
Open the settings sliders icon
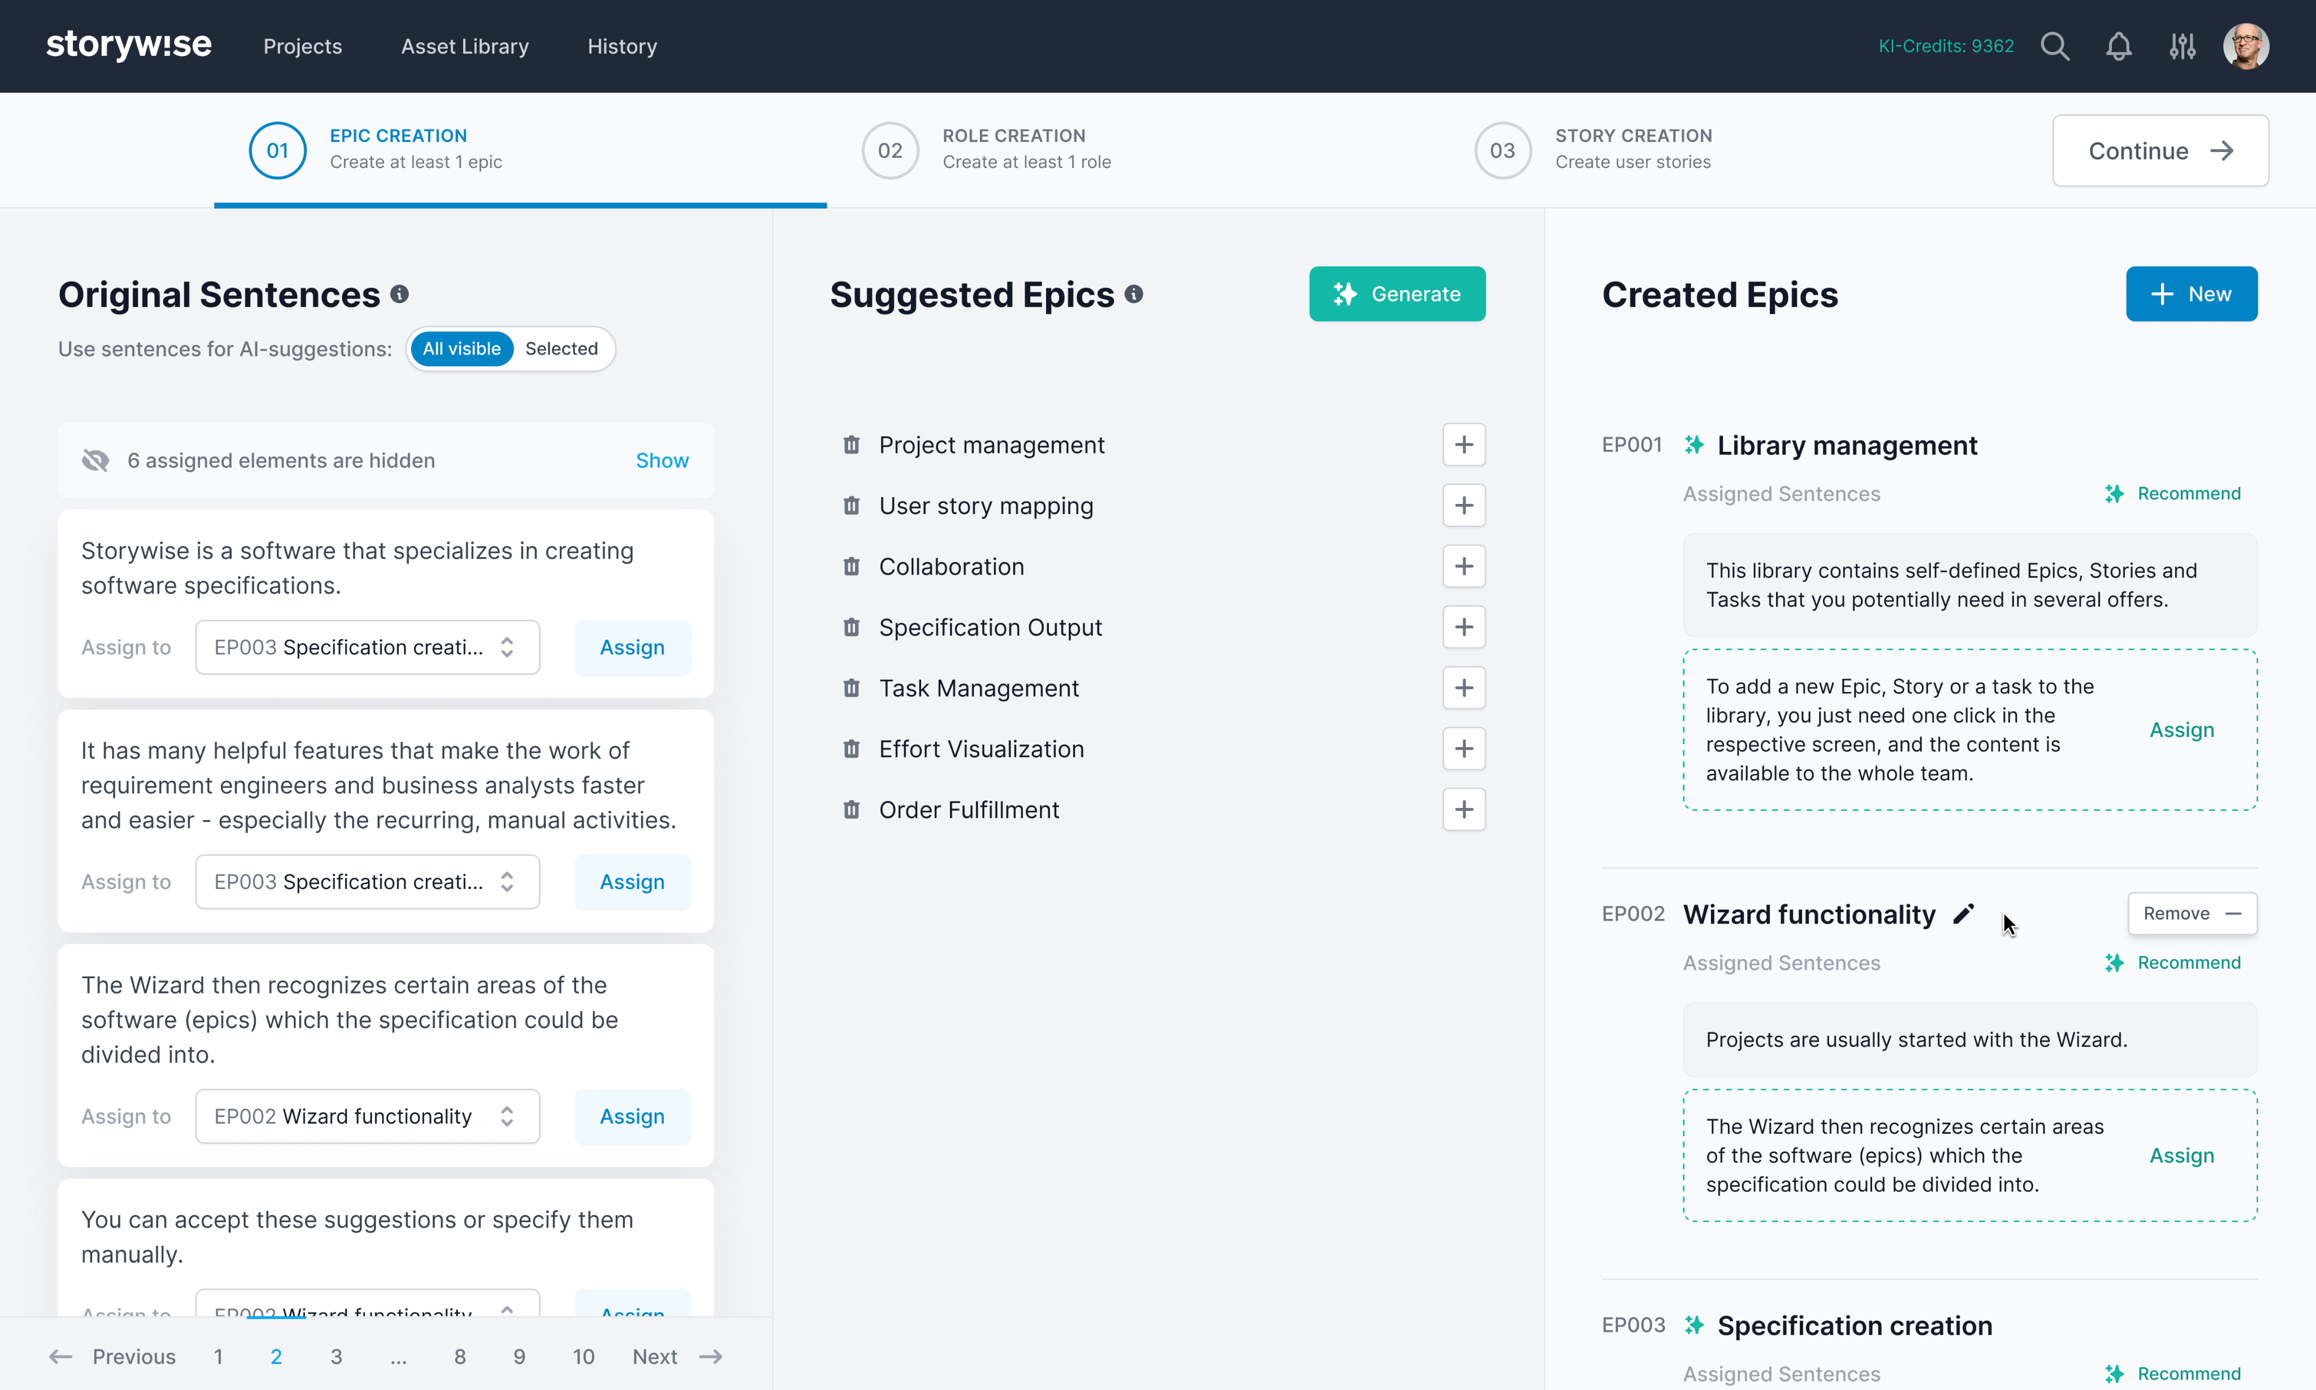[x=2182, y=46]
